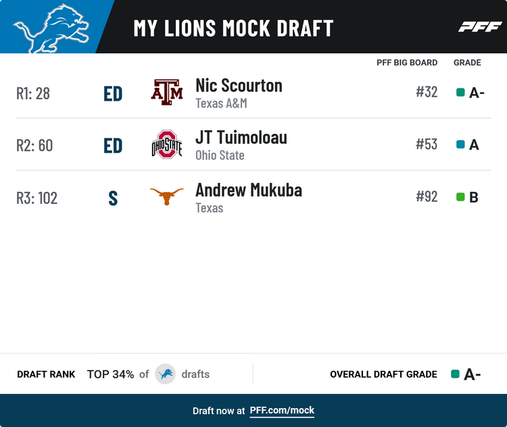This screenshot has width=507, height=427.
Task: Select Andrew Mukuba player name
Action: coord(248,190)
